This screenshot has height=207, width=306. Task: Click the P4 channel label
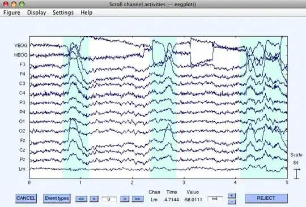(x=22, y=112)
